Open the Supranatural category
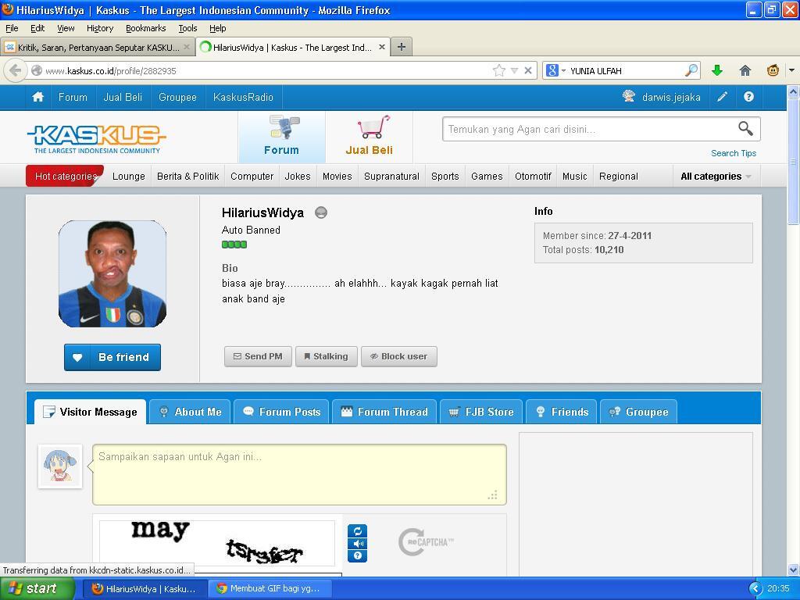 (x=392, y=177)
